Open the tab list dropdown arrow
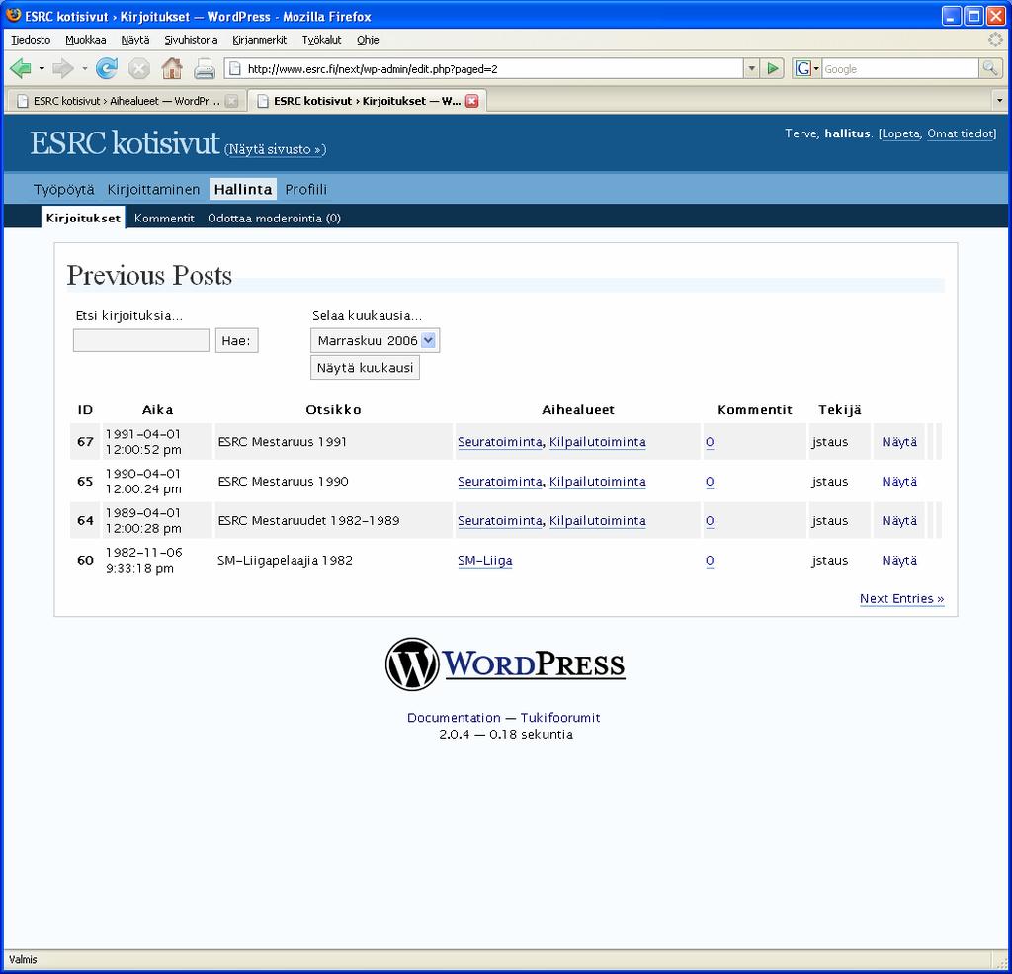1012x974 pixels. pos(999,101)
